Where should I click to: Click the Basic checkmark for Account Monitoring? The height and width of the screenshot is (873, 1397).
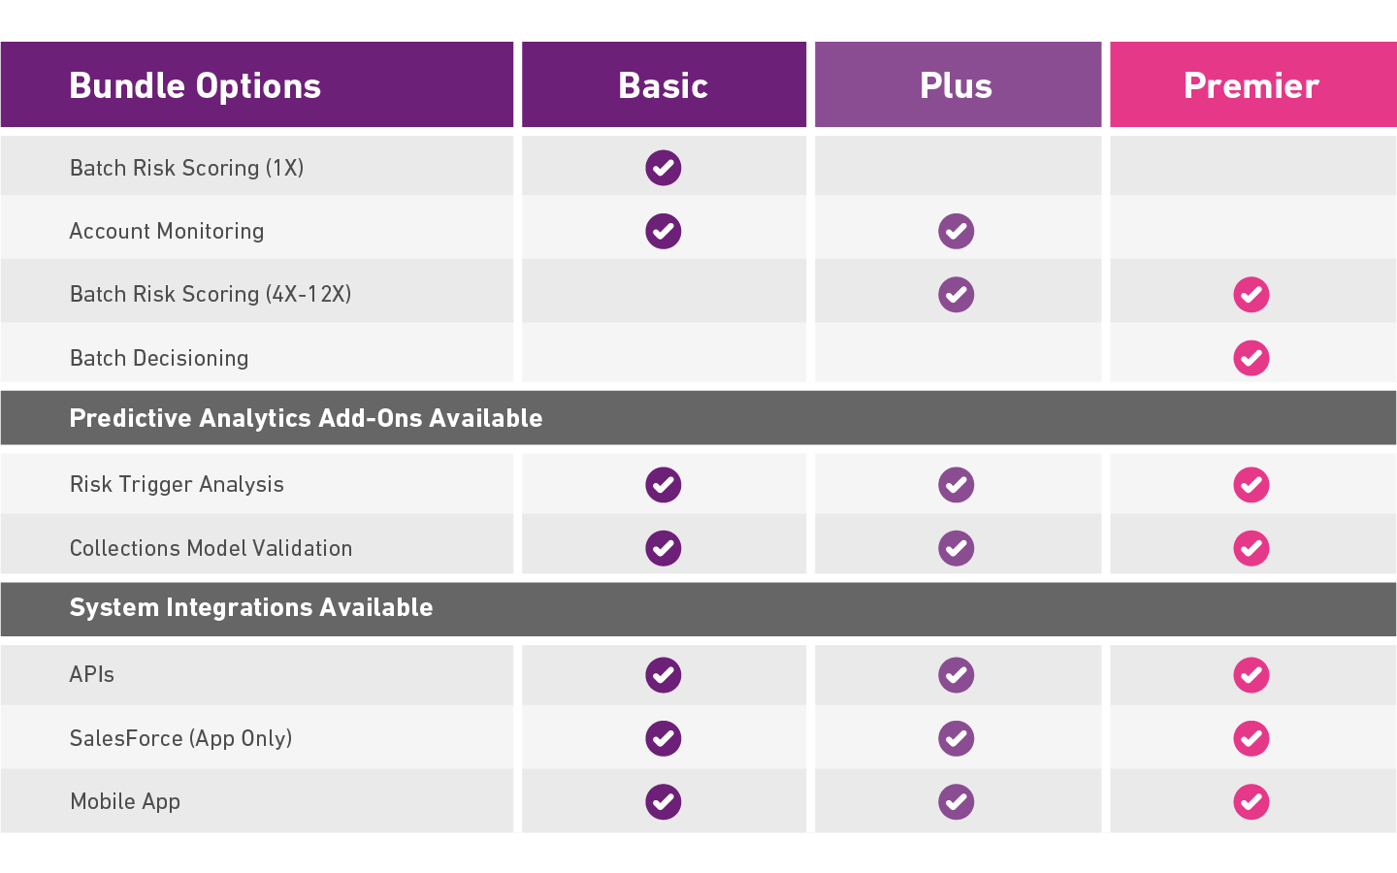coord(664,231)
